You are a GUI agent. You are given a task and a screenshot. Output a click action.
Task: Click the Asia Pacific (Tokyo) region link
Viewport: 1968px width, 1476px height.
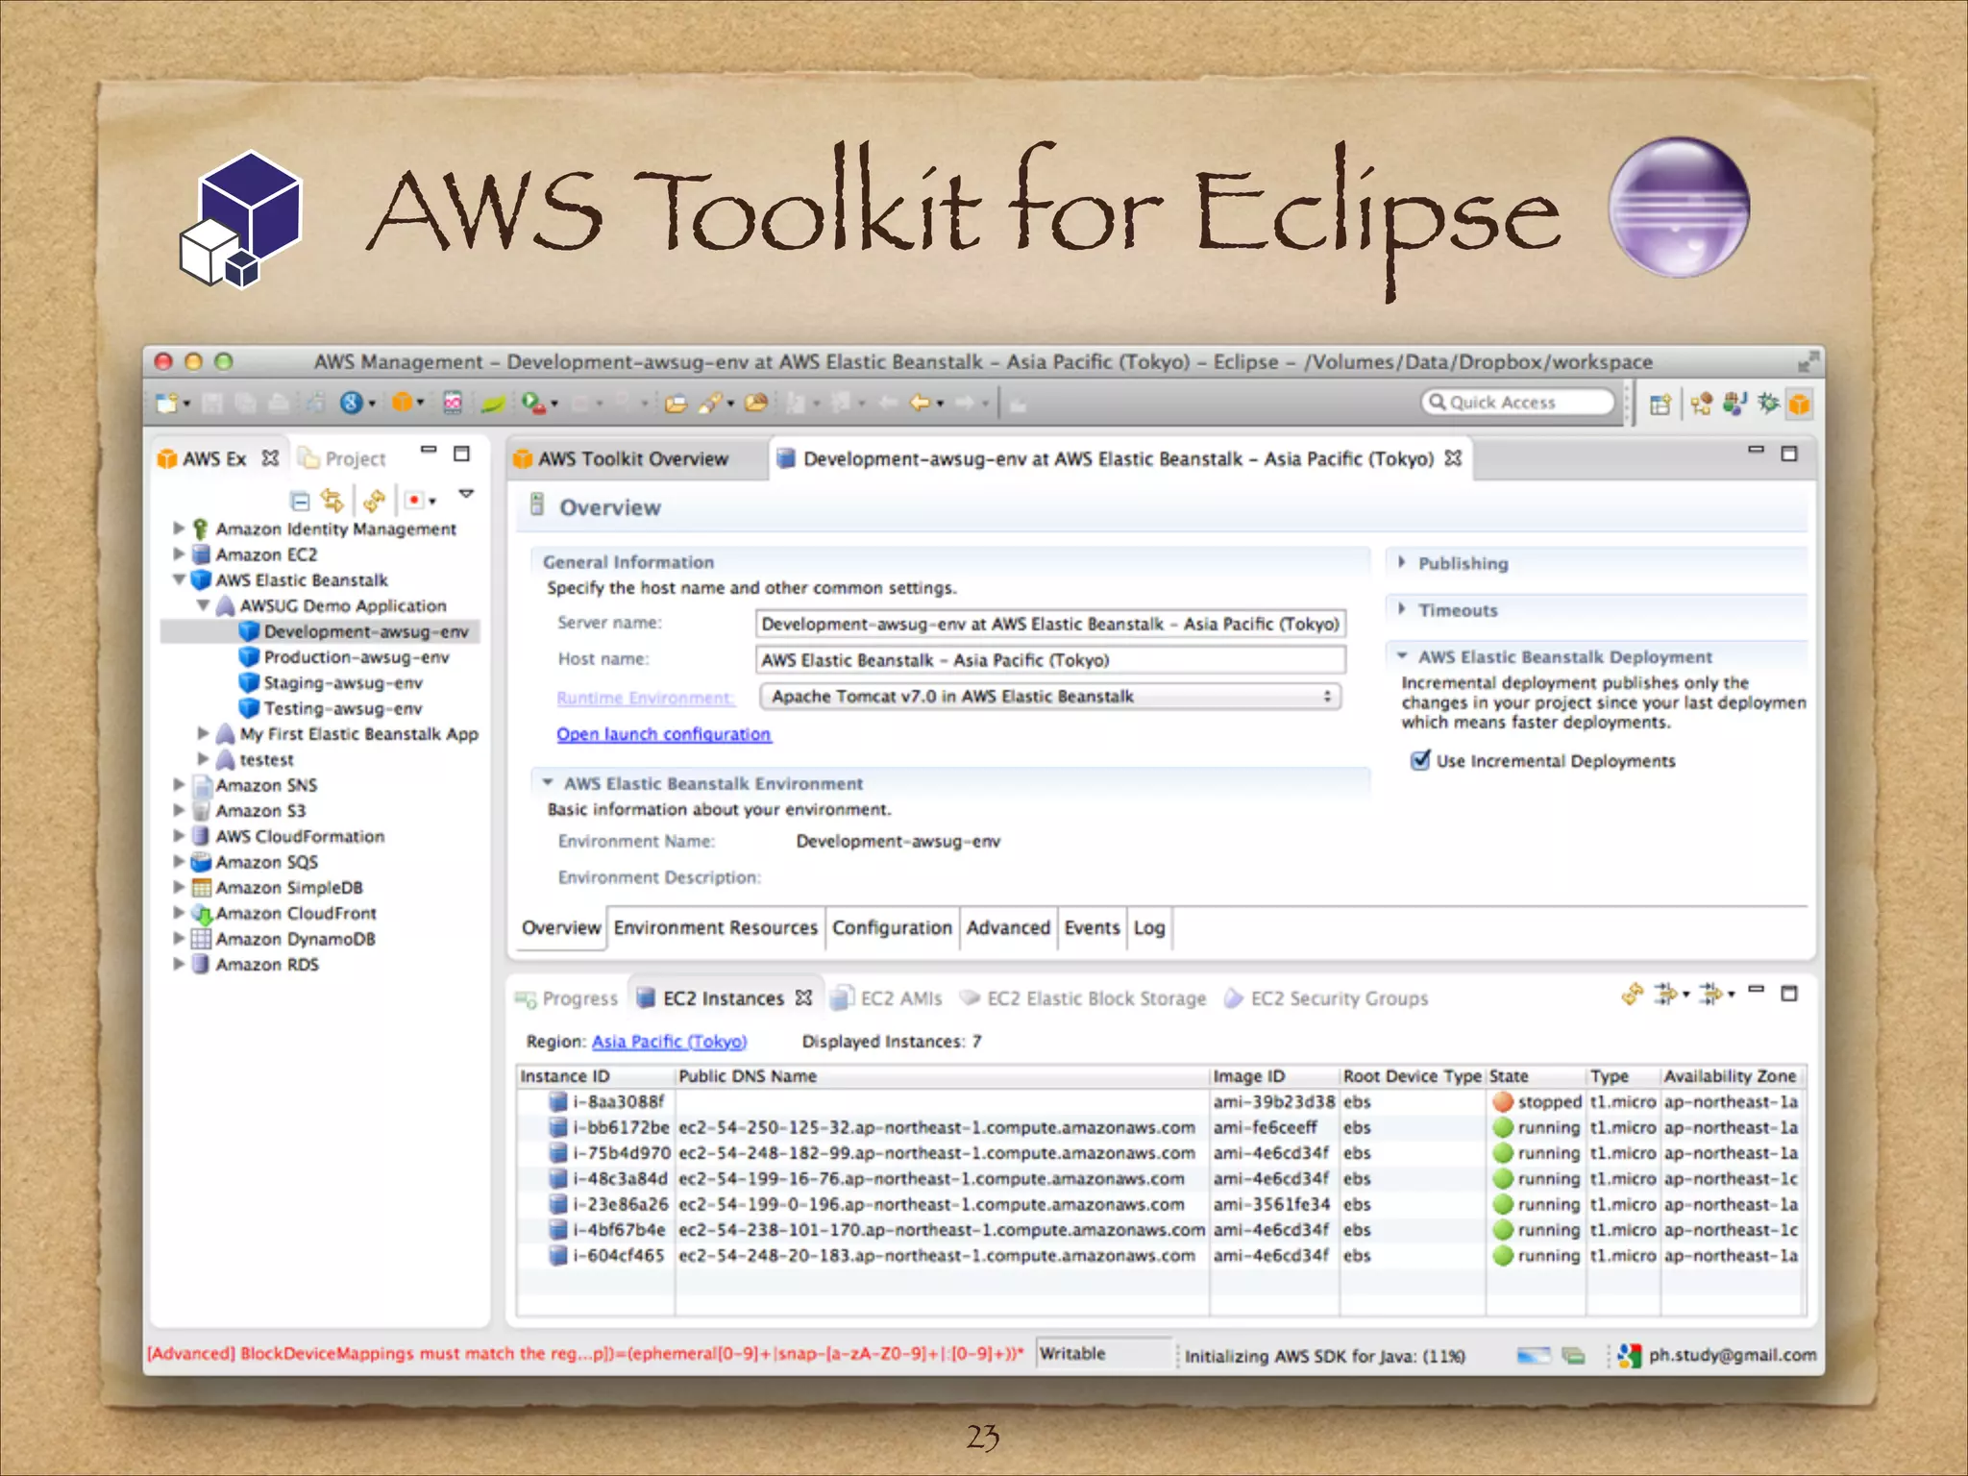669,1042
